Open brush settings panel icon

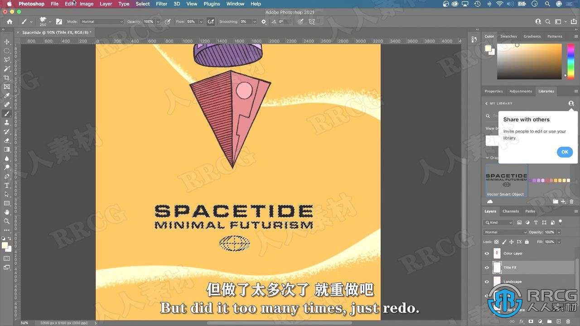[59, 21]
